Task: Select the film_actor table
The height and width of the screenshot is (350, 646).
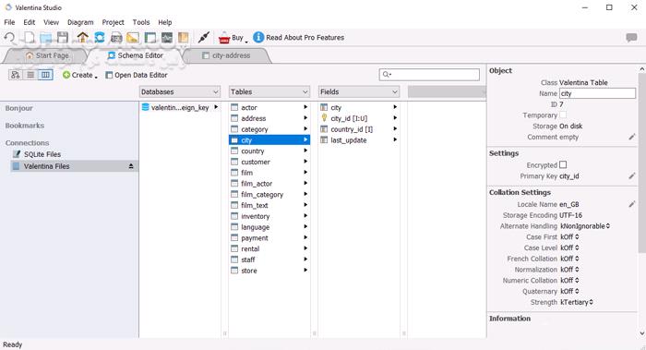Action: [x=269, y=184]
